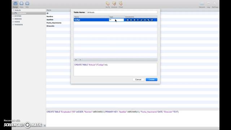Click the Name header of background column list
Screen dimensions: 231x130
point(49,10)
